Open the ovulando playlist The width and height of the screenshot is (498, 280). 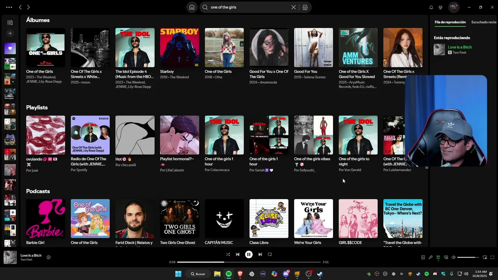[x=46, y=135]
